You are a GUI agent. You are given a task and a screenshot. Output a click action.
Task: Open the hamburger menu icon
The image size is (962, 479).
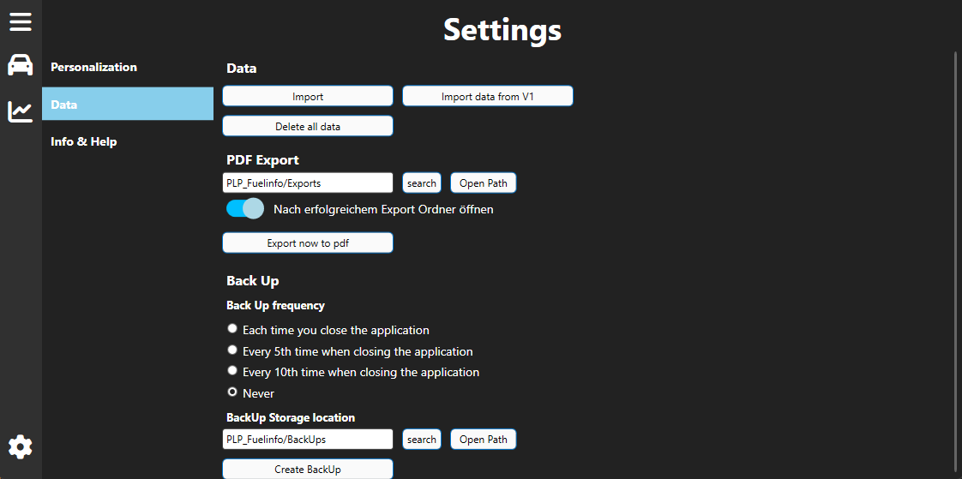(21, 21)
